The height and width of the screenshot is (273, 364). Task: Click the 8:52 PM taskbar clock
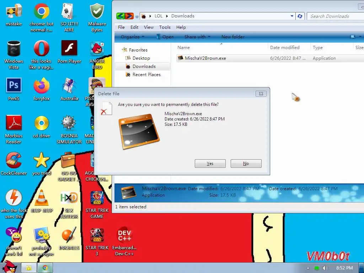[x=344, y=268]
